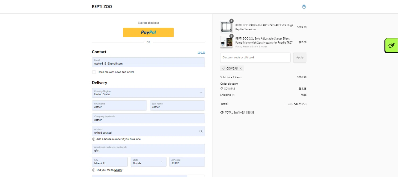The height and width of the screenshot is (177, 398).
Task: Show shipping info help icon
Action: coord(233,95)
